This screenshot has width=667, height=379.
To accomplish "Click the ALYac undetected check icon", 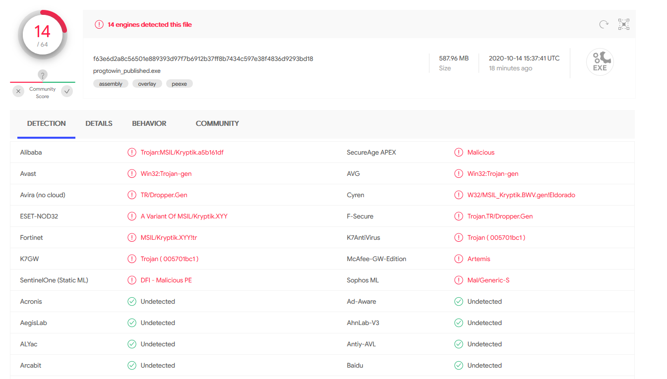I will [132, 344].
